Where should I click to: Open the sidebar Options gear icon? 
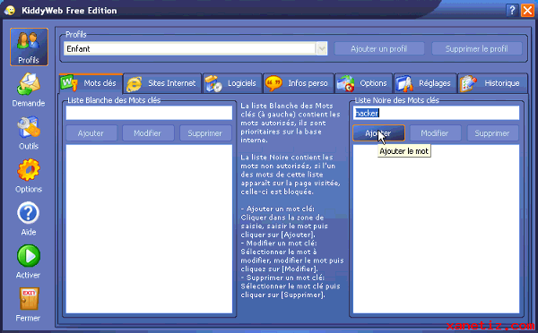[x=29, y=175]
